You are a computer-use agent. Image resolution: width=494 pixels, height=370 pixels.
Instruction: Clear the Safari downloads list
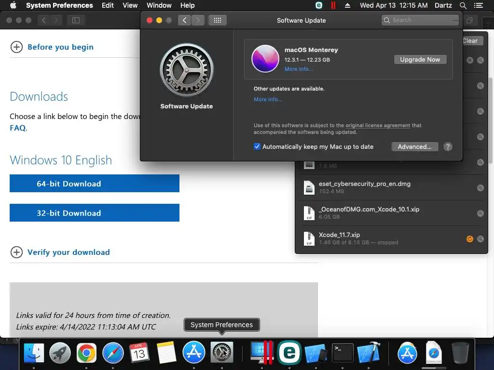[x=472, y=41]
